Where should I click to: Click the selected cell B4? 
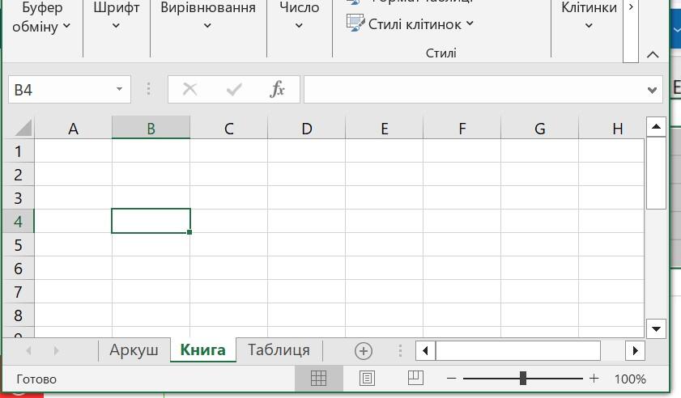(x=151, y=221)
